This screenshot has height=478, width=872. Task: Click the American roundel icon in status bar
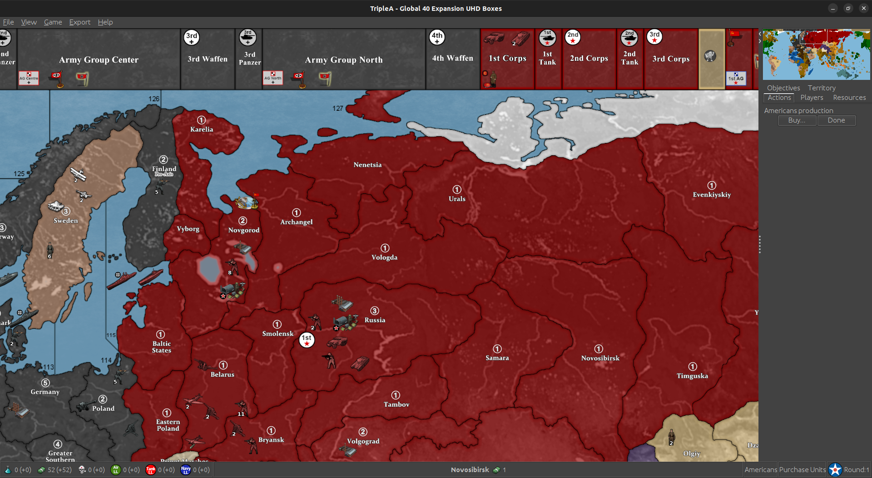835,470
